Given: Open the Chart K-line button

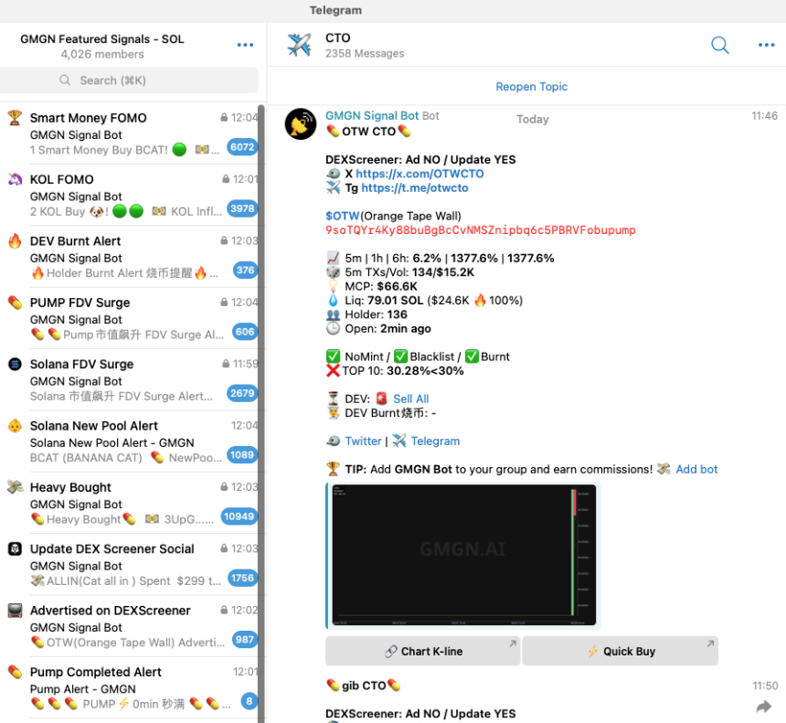Looking at the screenshot, I should [422, 652].
